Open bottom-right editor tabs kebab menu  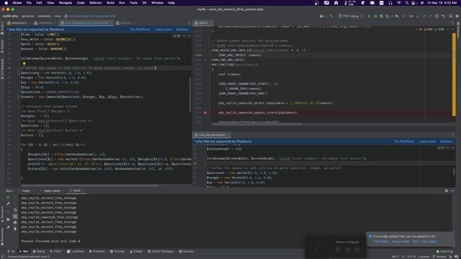click(453, 135)
